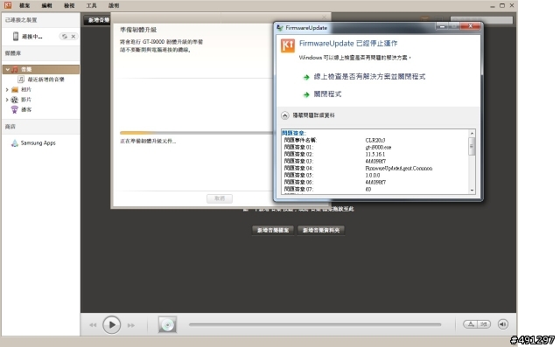Open the 說明 menu
560x347 pixels.
[114, 5]
